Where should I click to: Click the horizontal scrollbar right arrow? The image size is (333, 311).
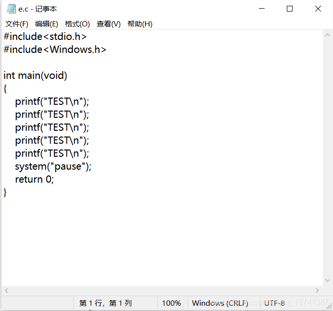[x=317, y=291]
